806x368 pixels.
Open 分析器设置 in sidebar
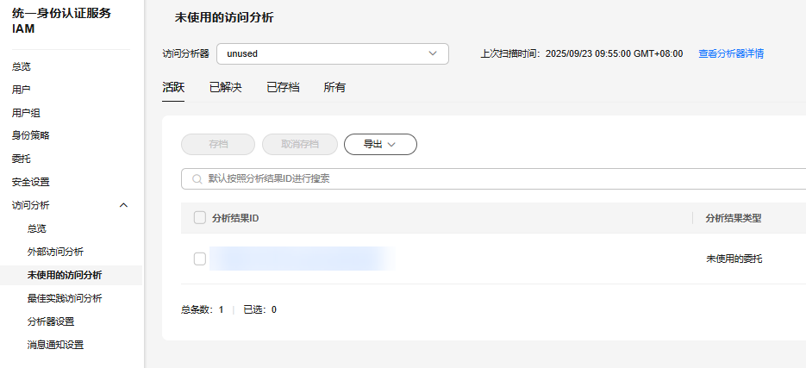pos(51,321)
